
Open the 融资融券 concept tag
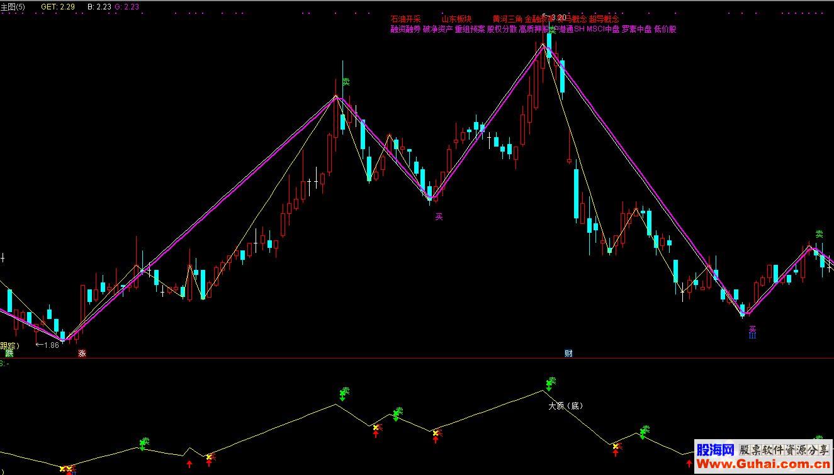(405, 29)
